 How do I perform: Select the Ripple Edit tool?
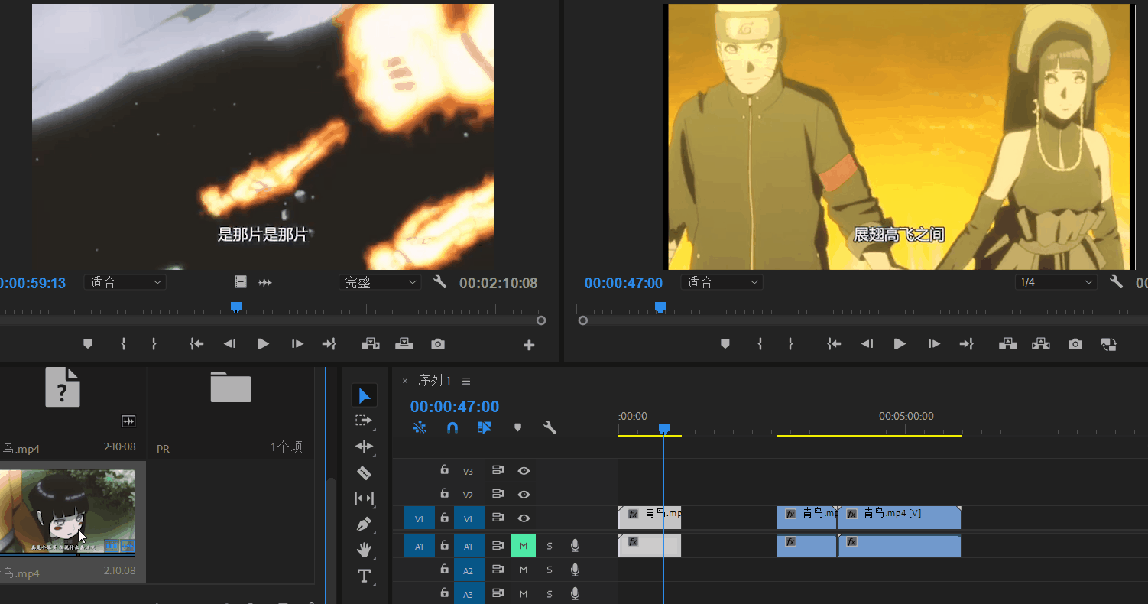(364, 447)
